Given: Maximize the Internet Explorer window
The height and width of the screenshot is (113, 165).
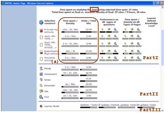Looking at the screenshot, I should 158,3.
